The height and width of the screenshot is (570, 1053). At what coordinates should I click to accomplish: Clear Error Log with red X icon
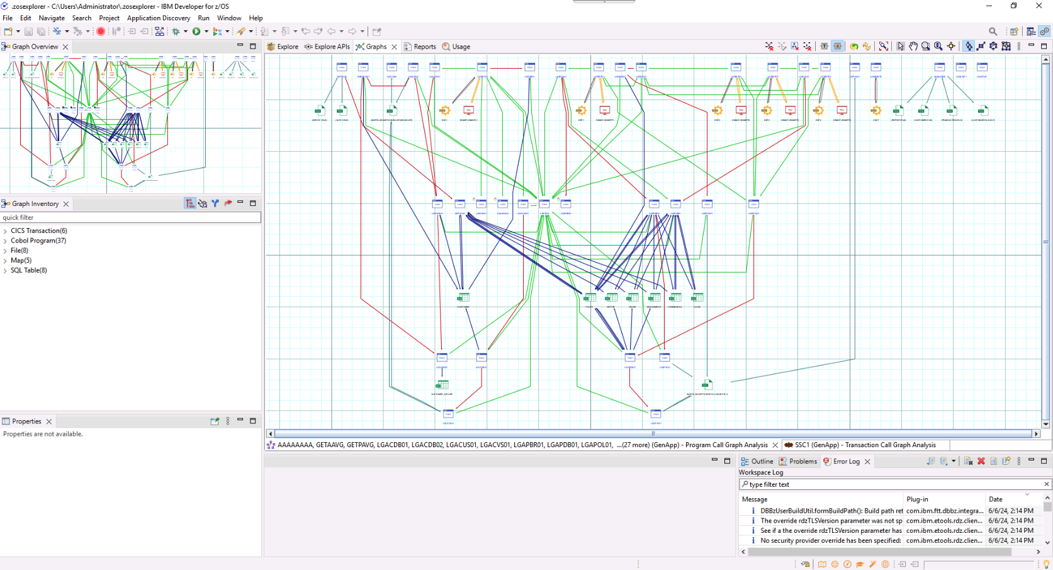tap(981, 461)
